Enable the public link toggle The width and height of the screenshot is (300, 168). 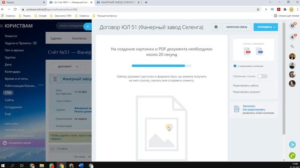click(262, 76)
